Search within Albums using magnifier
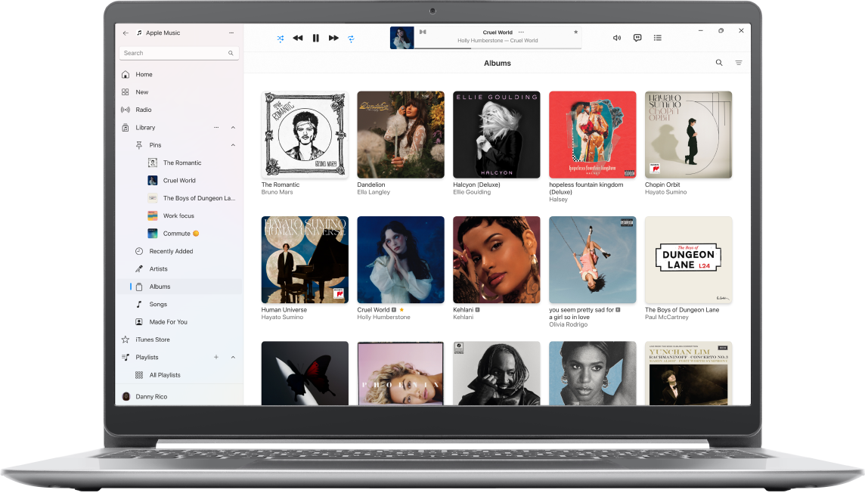 pyautogui.click(x=719, y=63)
